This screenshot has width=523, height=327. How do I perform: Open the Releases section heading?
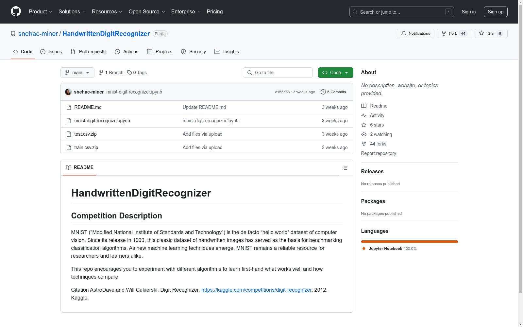click(x=372, y=171)
